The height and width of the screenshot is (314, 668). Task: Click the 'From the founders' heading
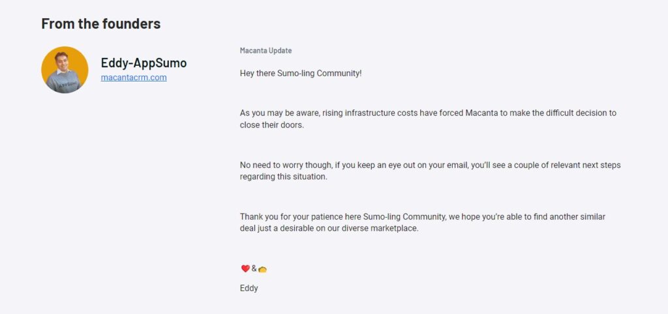pyautogui.click(x=101, y=23)
